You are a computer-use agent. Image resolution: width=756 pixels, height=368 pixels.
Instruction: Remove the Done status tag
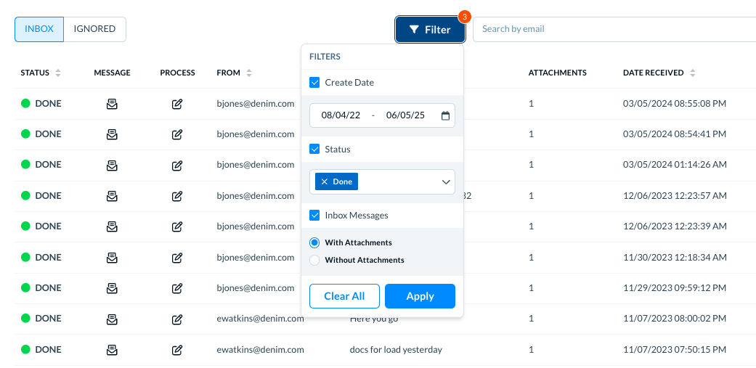pyautogui.click(x=325, y=181)
